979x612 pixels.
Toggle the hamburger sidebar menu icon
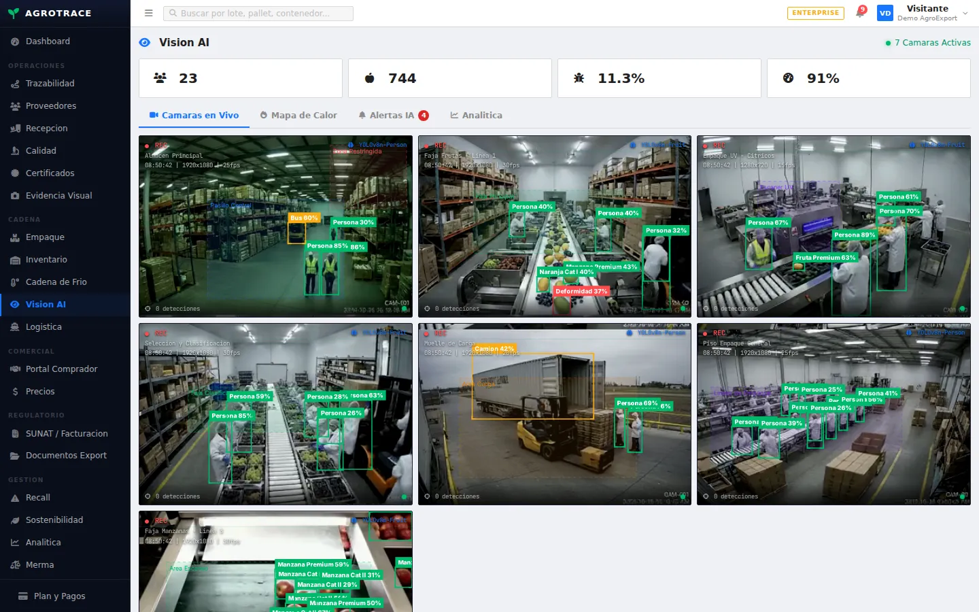pos(149,13)
